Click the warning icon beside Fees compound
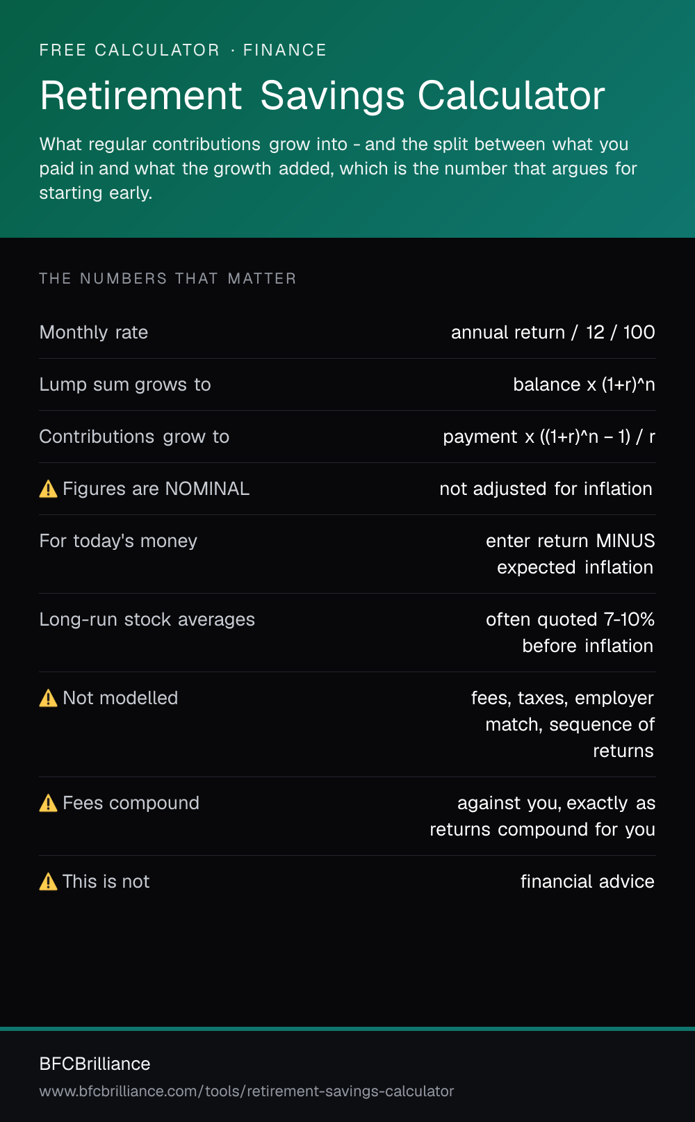The image size is (695, 1122). [48, 803]
